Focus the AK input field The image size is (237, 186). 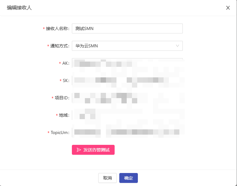(127, 63)
